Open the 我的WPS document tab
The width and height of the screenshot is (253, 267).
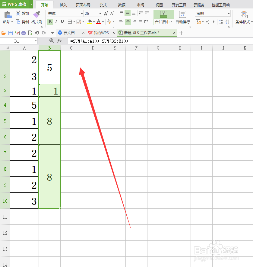pos(98,33)
